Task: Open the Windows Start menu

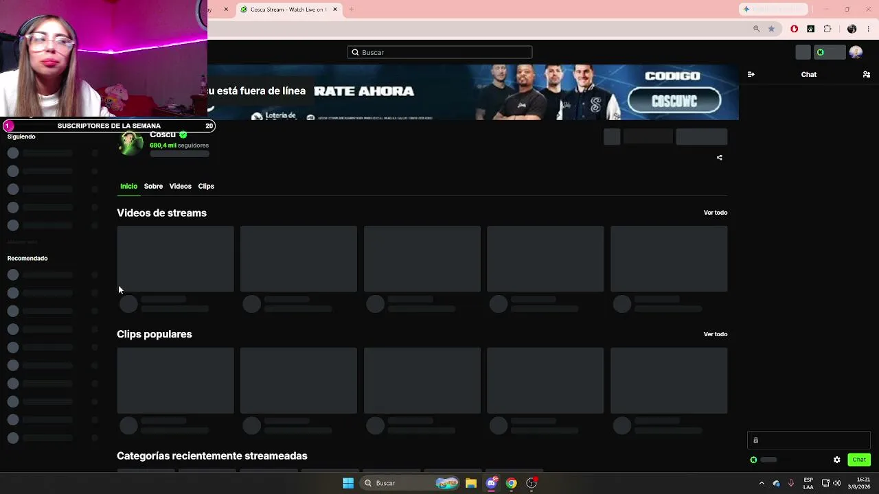Action: click(348, 483)
